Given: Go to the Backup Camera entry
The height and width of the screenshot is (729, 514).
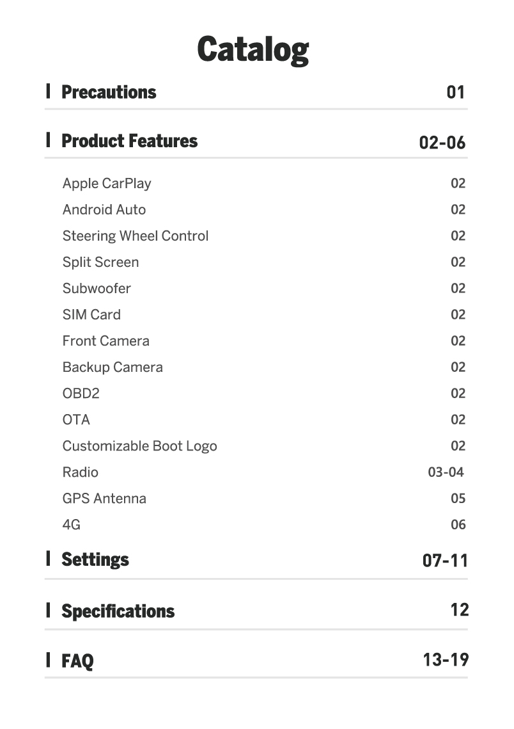Looking at the screenshot, I should point(113,367).
